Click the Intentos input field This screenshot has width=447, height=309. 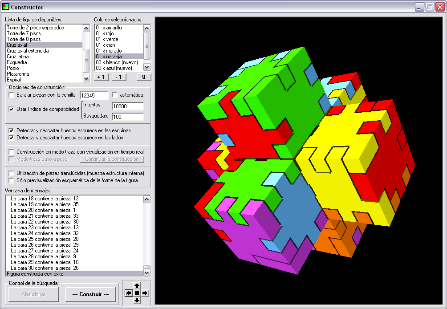tap(128, 106)
